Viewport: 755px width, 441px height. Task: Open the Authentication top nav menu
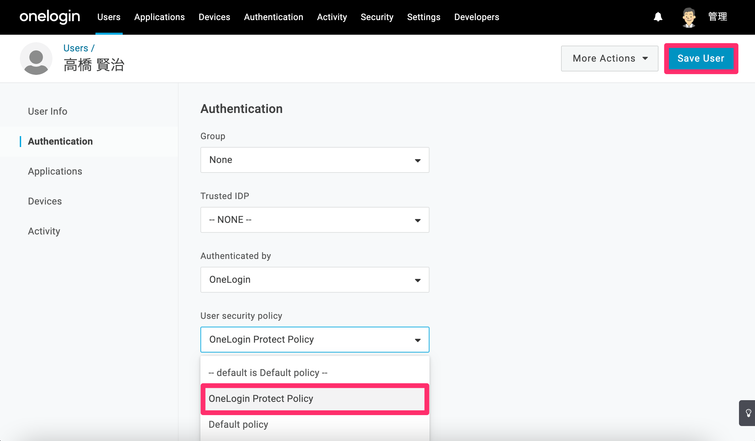tap(274, 17)
